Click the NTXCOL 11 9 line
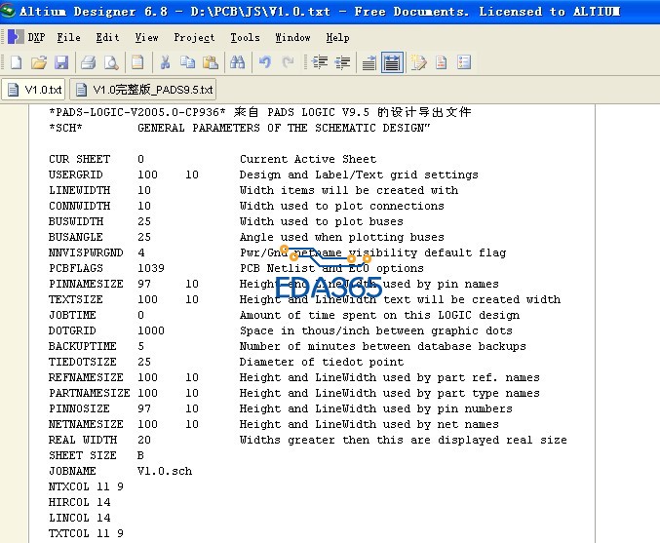This screenshot has height=543, width=660. 86,486
